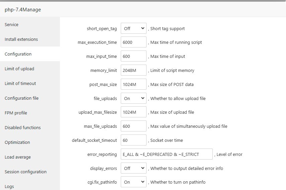Open the display_errors dropdown
The image size is (286, 190).
[133, 168]
